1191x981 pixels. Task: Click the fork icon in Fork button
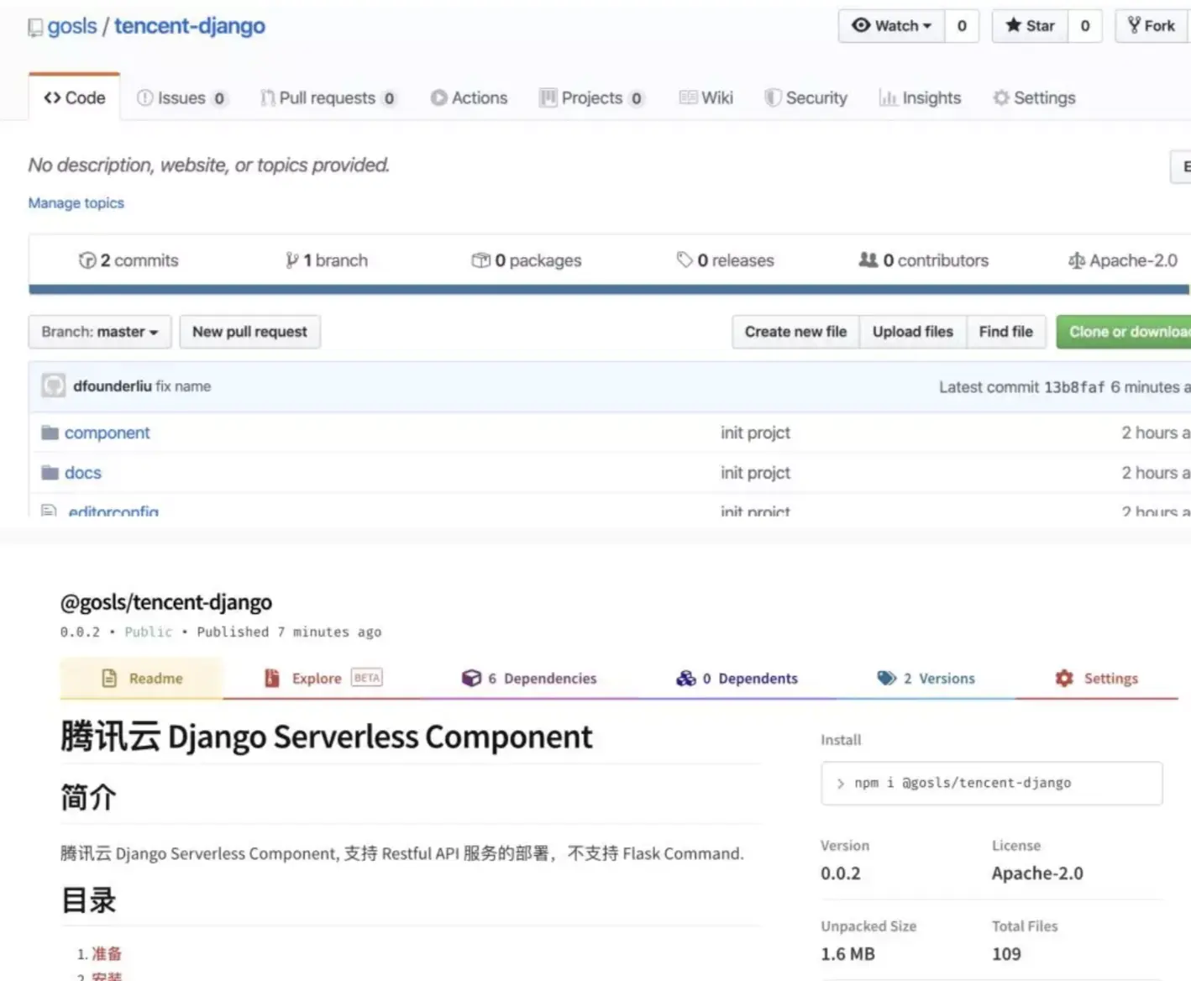pos(1134,25)
